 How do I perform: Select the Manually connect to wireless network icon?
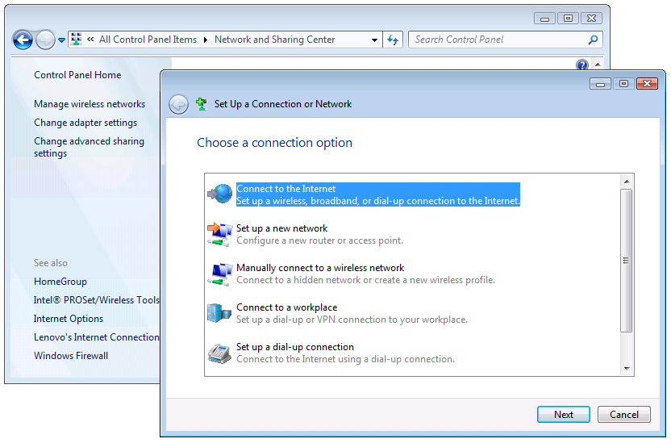coord(220,274)
